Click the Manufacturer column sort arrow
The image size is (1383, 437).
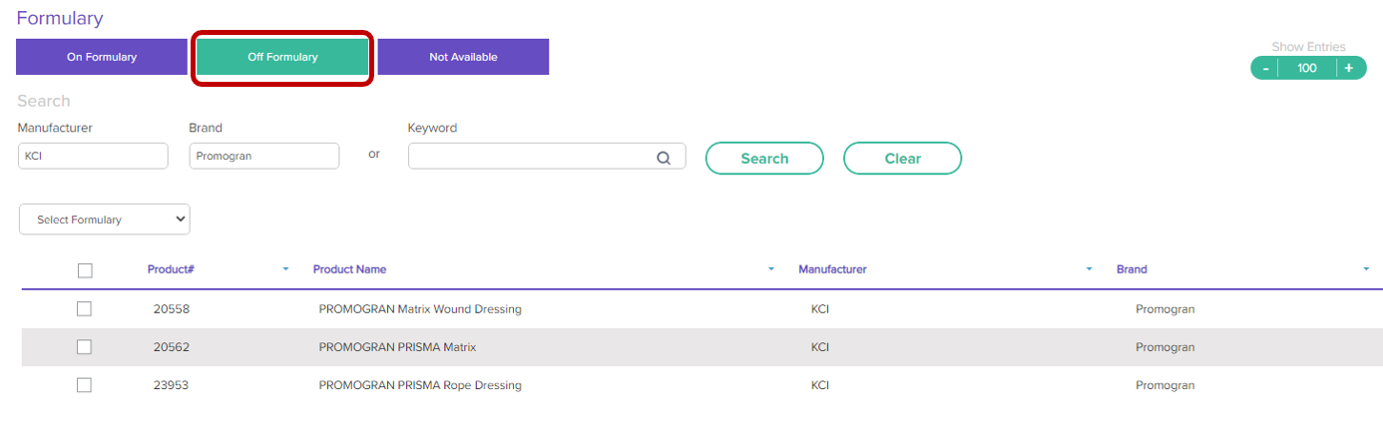point(1089,269)
